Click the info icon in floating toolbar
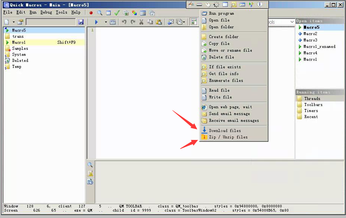 [259, 5]
